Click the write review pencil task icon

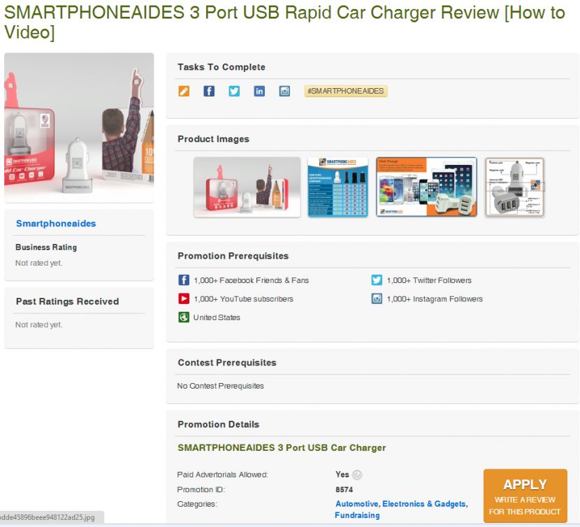[184, 91]
